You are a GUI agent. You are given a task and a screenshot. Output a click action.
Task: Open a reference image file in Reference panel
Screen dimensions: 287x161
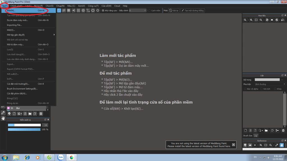point(250,145)
